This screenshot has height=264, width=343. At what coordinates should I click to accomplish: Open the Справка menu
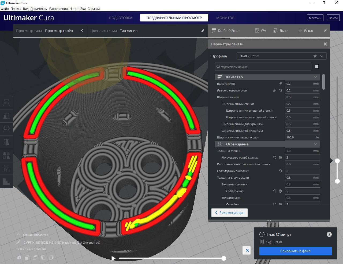[x=94, y=9]
